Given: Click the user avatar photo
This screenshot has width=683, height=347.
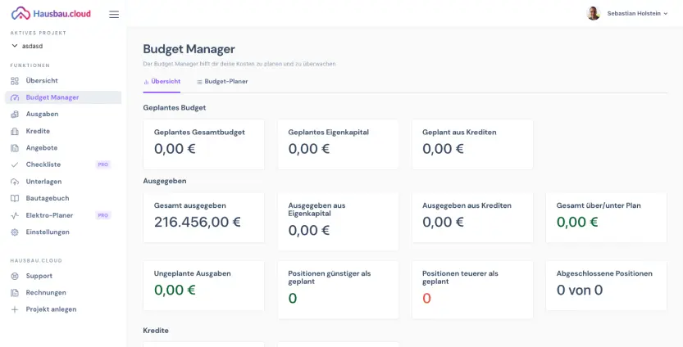Looking at the screenshot, I should 594,13.
